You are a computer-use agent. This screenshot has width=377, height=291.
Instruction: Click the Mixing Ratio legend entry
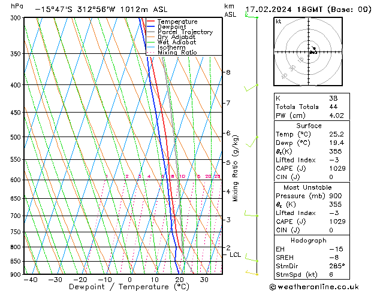tap(171, 52)
